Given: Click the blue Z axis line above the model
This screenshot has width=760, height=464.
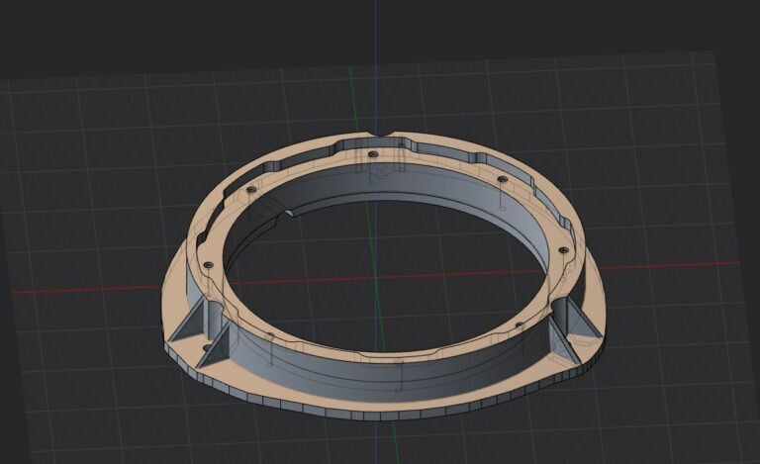Looking at the screenshot, I should click(x=375, y=65).
